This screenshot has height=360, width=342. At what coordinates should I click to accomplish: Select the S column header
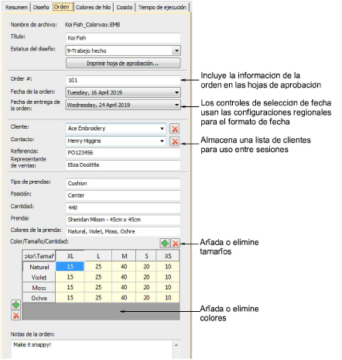pyautogui.click(x=146, y=256)
